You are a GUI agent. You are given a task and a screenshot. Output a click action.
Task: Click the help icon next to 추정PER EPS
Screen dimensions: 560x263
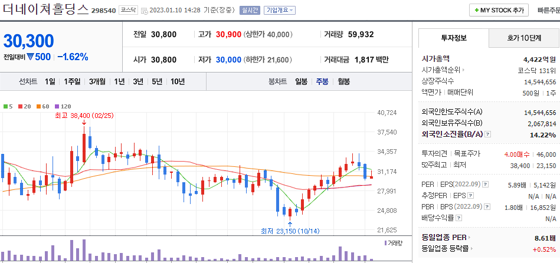(471, 196)
